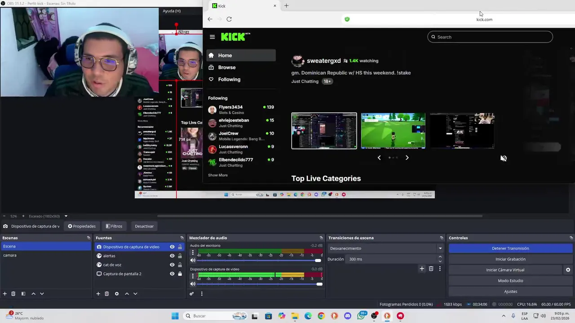Screen dimensions: 575x323
Task: Move the source up in Fuentes
Action: (x=127, y=294)
